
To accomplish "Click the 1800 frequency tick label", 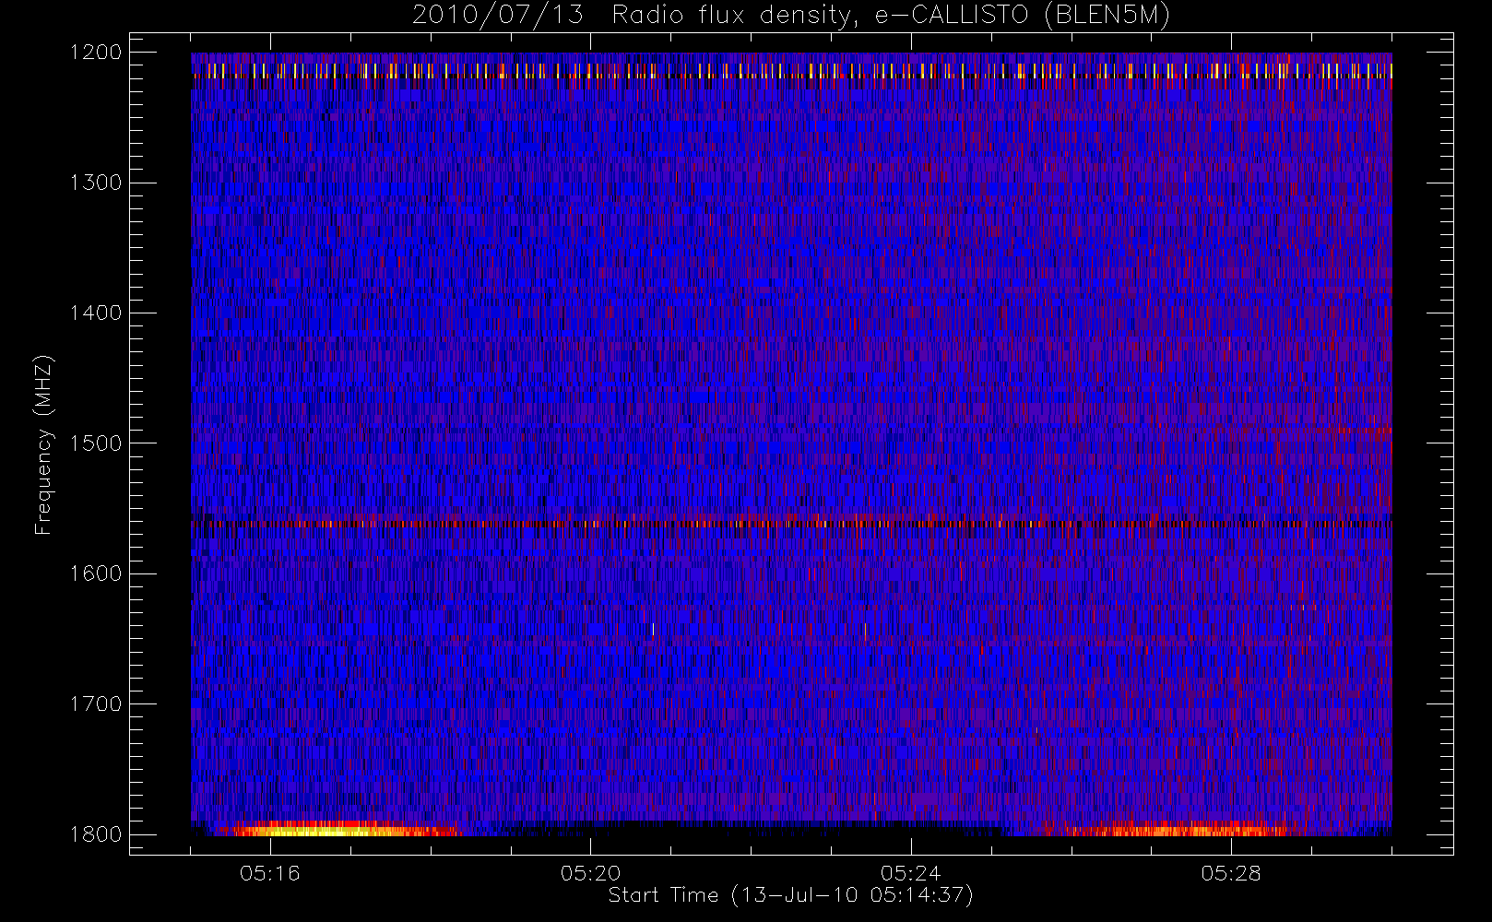I will tap(96, 834).
